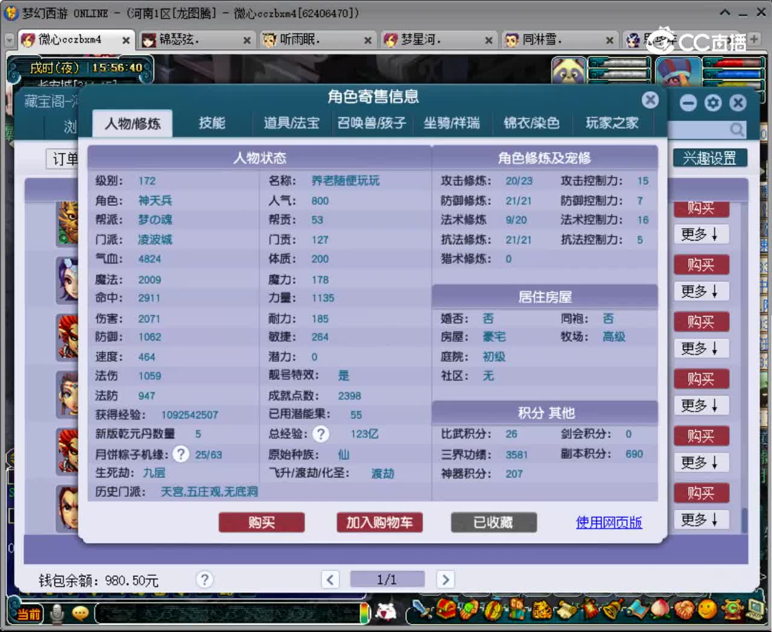Close the 梦星河. tab
Screen dimensions: 772x632
[489, 40]
